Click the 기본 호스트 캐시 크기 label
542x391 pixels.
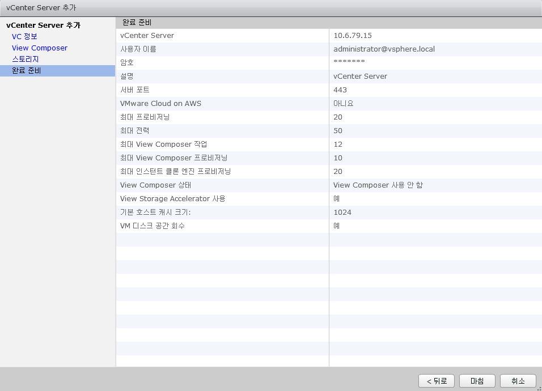point(155,212)
